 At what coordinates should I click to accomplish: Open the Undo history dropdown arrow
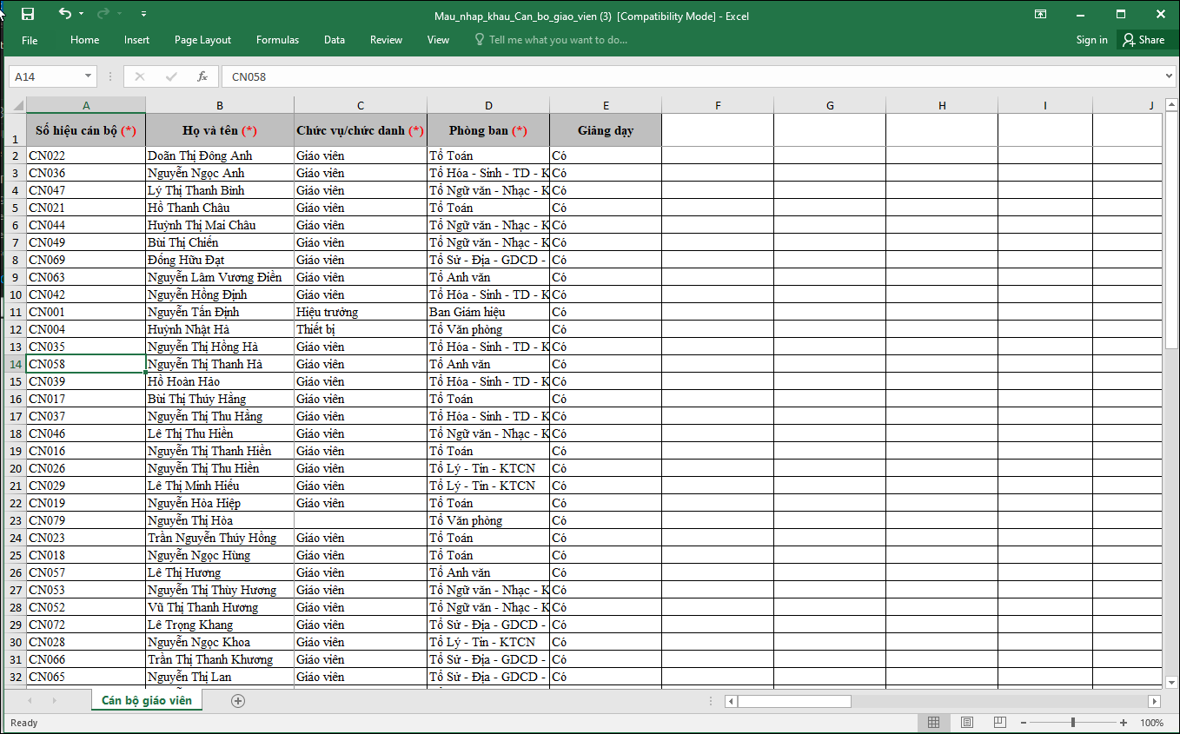82,15
